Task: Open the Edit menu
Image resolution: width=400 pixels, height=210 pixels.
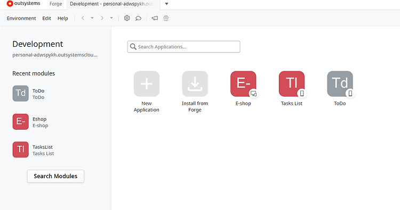Action: click(x=47, y=18)
